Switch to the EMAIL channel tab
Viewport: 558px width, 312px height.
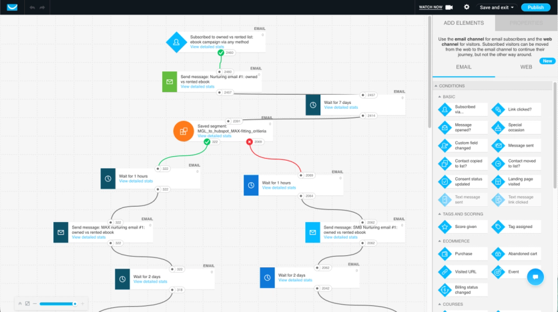click(464, 67)
